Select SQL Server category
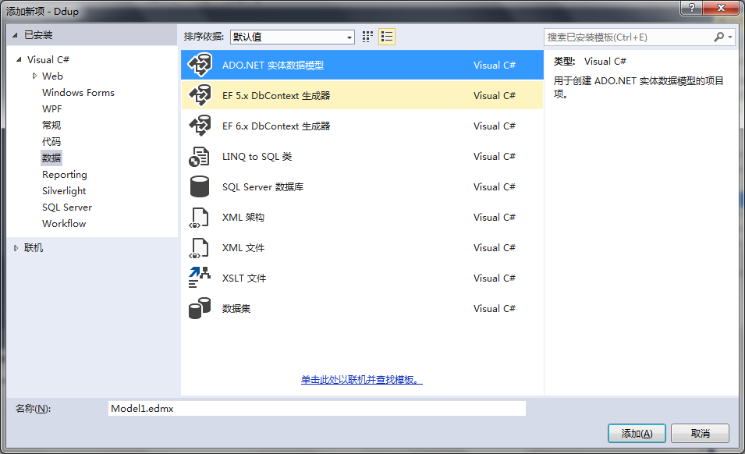The width and height of the screenshot is (745, 454). 67,207
